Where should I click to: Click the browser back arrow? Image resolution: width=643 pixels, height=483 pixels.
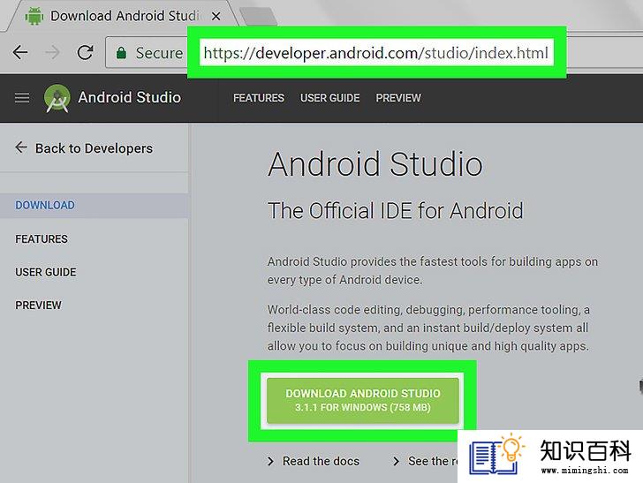click(x=20, y=52)
